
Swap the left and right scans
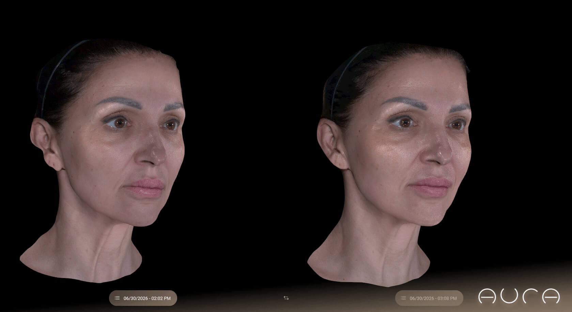point(286,298)
